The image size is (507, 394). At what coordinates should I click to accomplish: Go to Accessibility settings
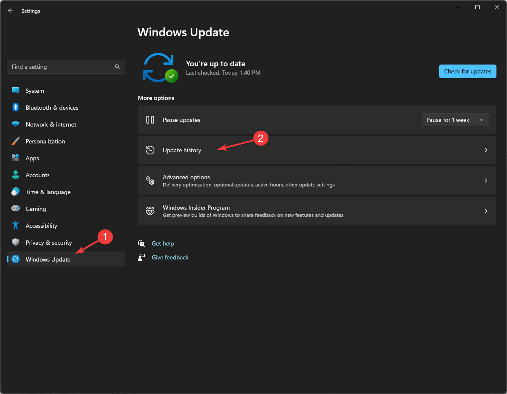[66, 226]
